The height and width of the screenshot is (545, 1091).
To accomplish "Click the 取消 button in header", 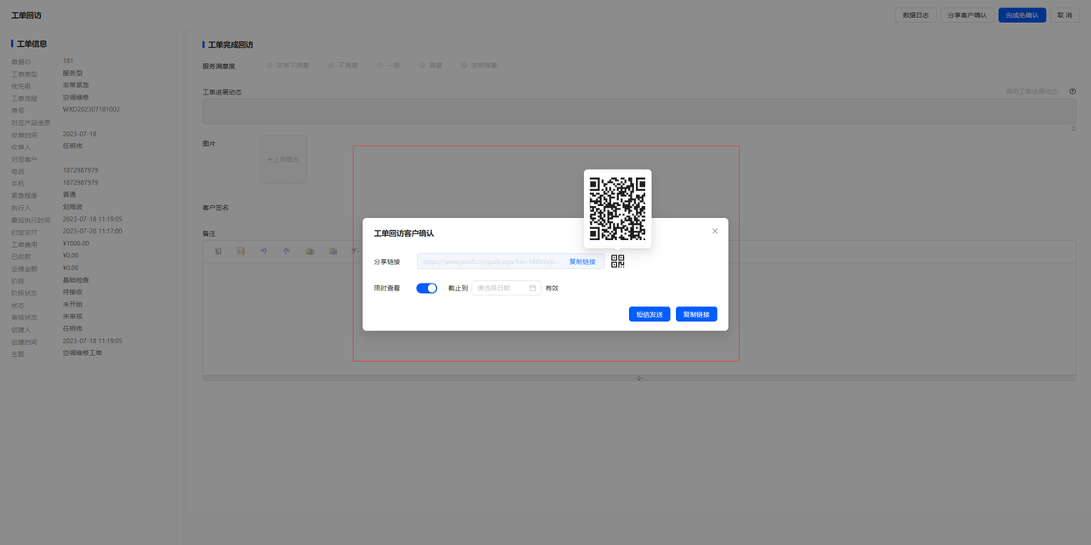I will pos(1063,15).
